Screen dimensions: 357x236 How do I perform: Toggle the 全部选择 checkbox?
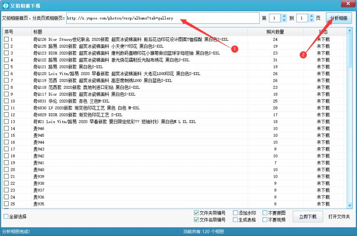(6, 217)
